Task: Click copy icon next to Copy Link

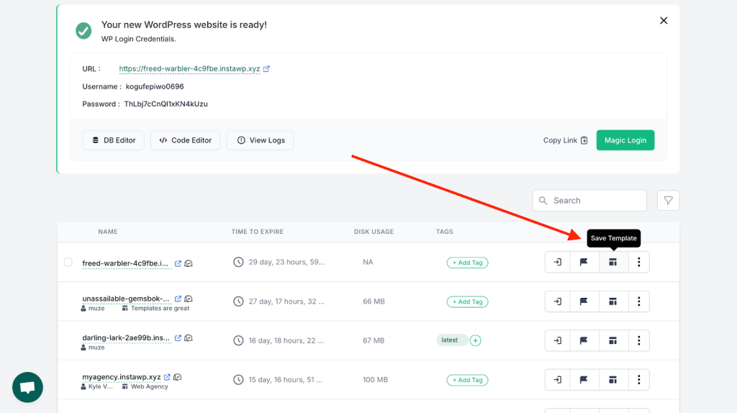Action: pyautogui.click(x=584, y=140)
